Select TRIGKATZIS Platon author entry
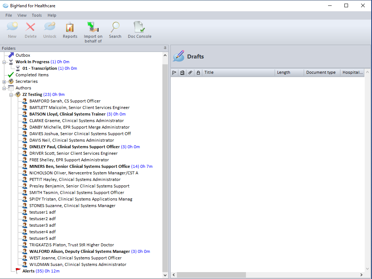Image resolution: width=372 pixels, height=279 pixels. pyautogui.click(x=72, y=245)
